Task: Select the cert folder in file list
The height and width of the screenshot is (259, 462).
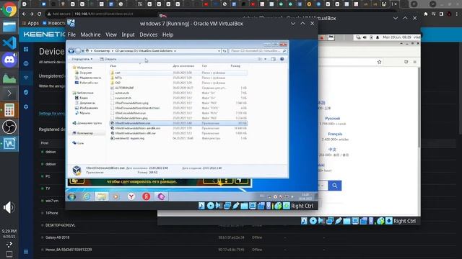Action: pos(178,73)
